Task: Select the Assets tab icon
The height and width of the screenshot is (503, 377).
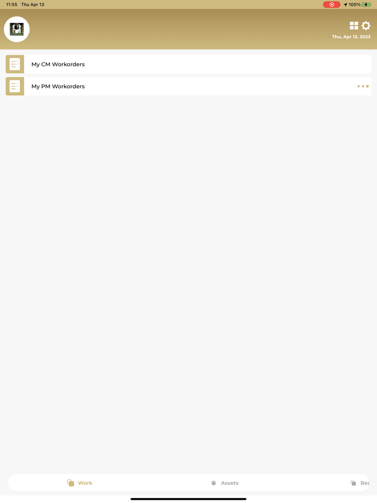Action: tap(214, 483)
